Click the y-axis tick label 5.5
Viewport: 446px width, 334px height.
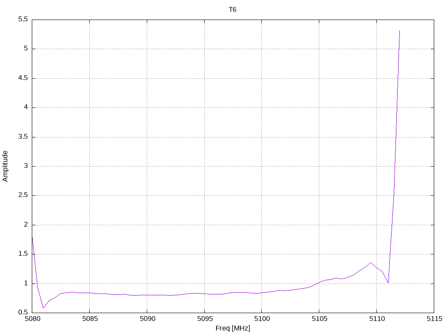(x=23, y=19)
